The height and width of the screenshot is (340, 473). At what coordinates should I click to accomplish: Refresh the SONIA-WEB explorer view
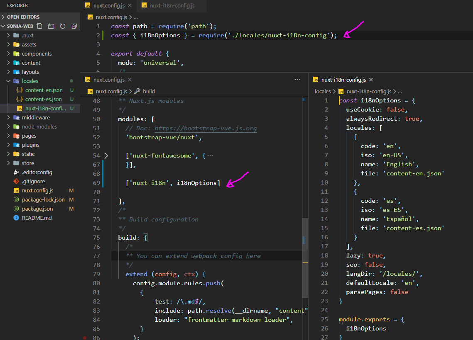[x=62, y=26]
